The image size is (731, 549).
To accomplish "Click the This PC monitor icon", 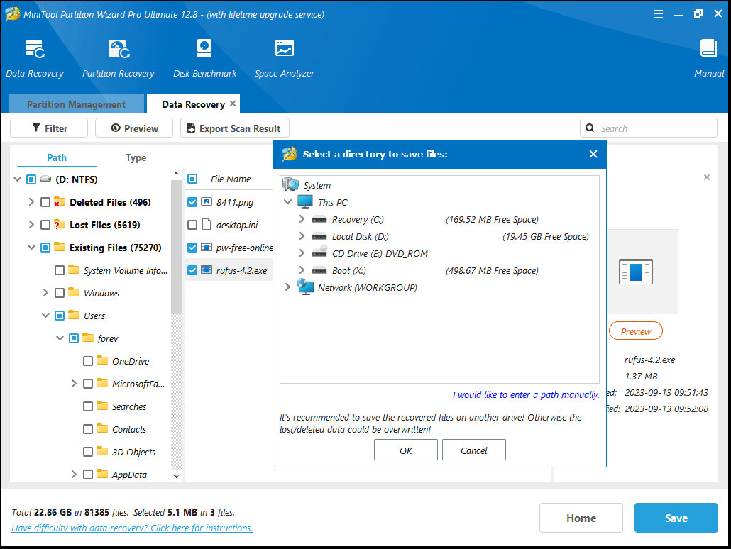I will point(305,202).
